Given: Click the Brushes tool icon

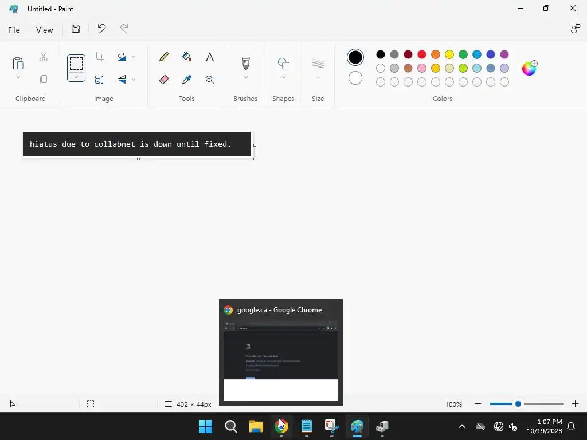Looking at the screenshot, I should click(245, 63).
